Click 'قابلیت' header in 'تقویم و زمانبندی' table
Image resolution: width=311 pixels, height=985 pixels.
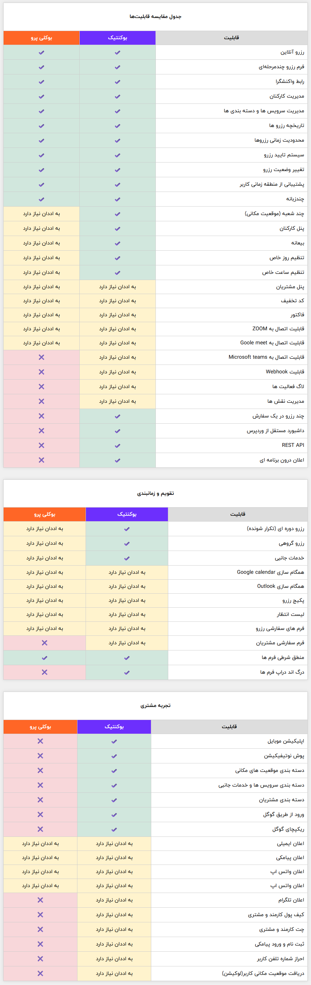pyautogui.click(x=237, y=514)
